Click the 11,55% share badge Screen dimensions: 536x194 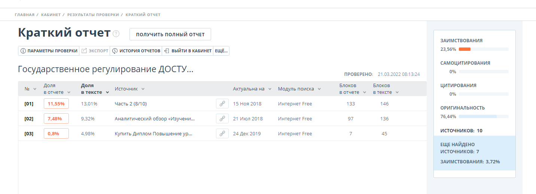click(x=56, y=104)
